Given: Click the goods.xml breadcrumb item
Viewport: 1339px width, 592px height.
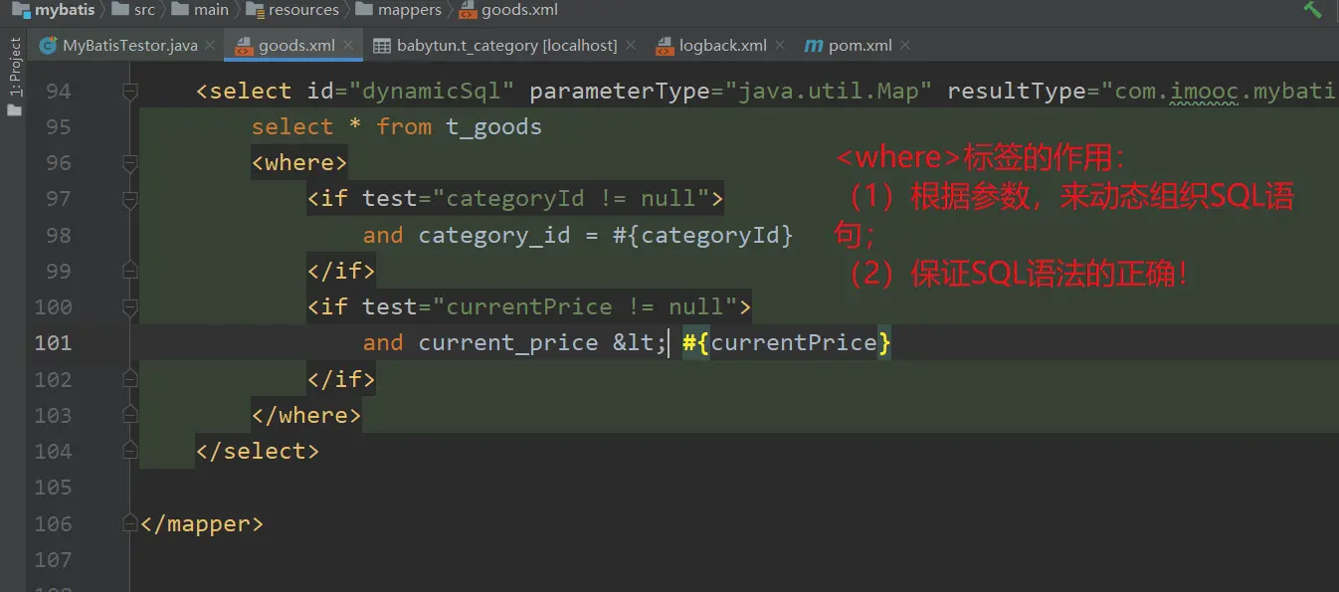Looking at the screenshot, I should point(519,10).
